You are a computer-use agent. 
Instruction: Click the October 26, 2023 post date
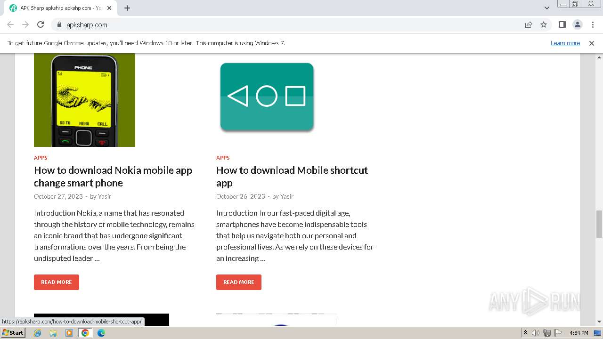241,196
